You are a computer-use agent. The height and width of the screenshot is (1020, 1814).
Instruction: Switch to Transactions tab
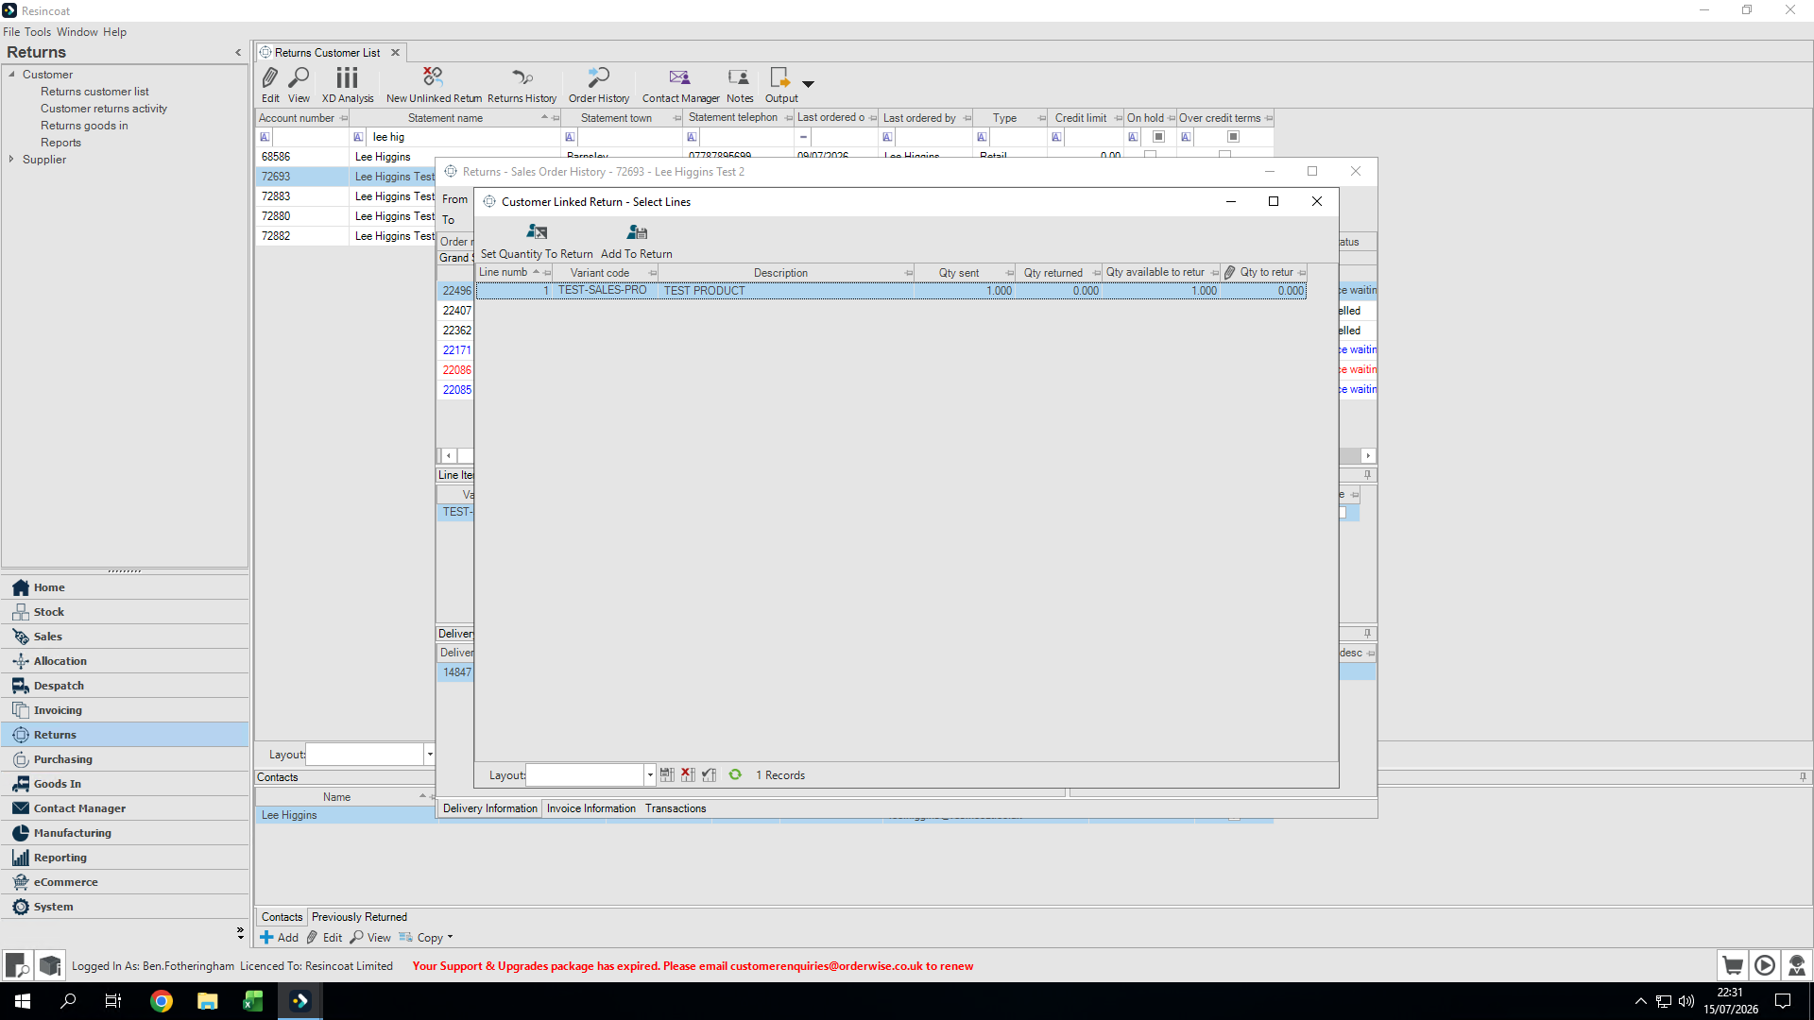(676, 808)
